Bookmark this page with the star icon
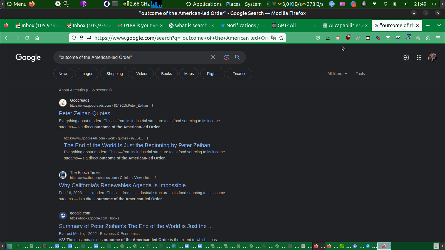 (281, 38)
